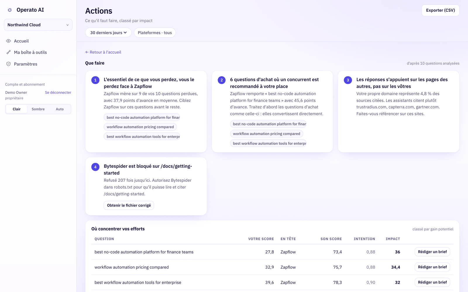468x292 pixels.
Task: Click table row 'best workflow automation tools for enterprise'
Action: click(x=272, y=282)
